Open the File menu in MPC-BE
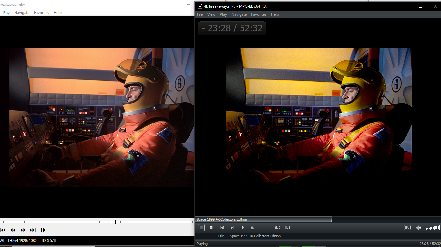 [x=200, y=14]
